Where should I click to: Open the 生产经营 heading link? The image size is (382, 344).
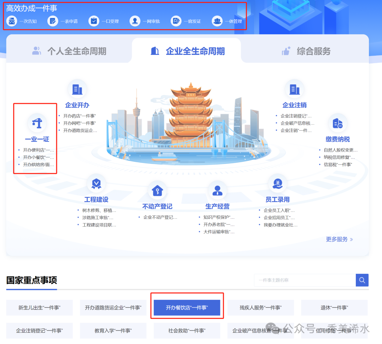coord(217,207)
